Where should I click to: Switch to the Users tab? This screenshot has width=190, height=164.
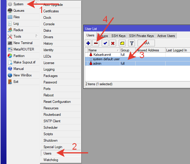click(90, 35)
